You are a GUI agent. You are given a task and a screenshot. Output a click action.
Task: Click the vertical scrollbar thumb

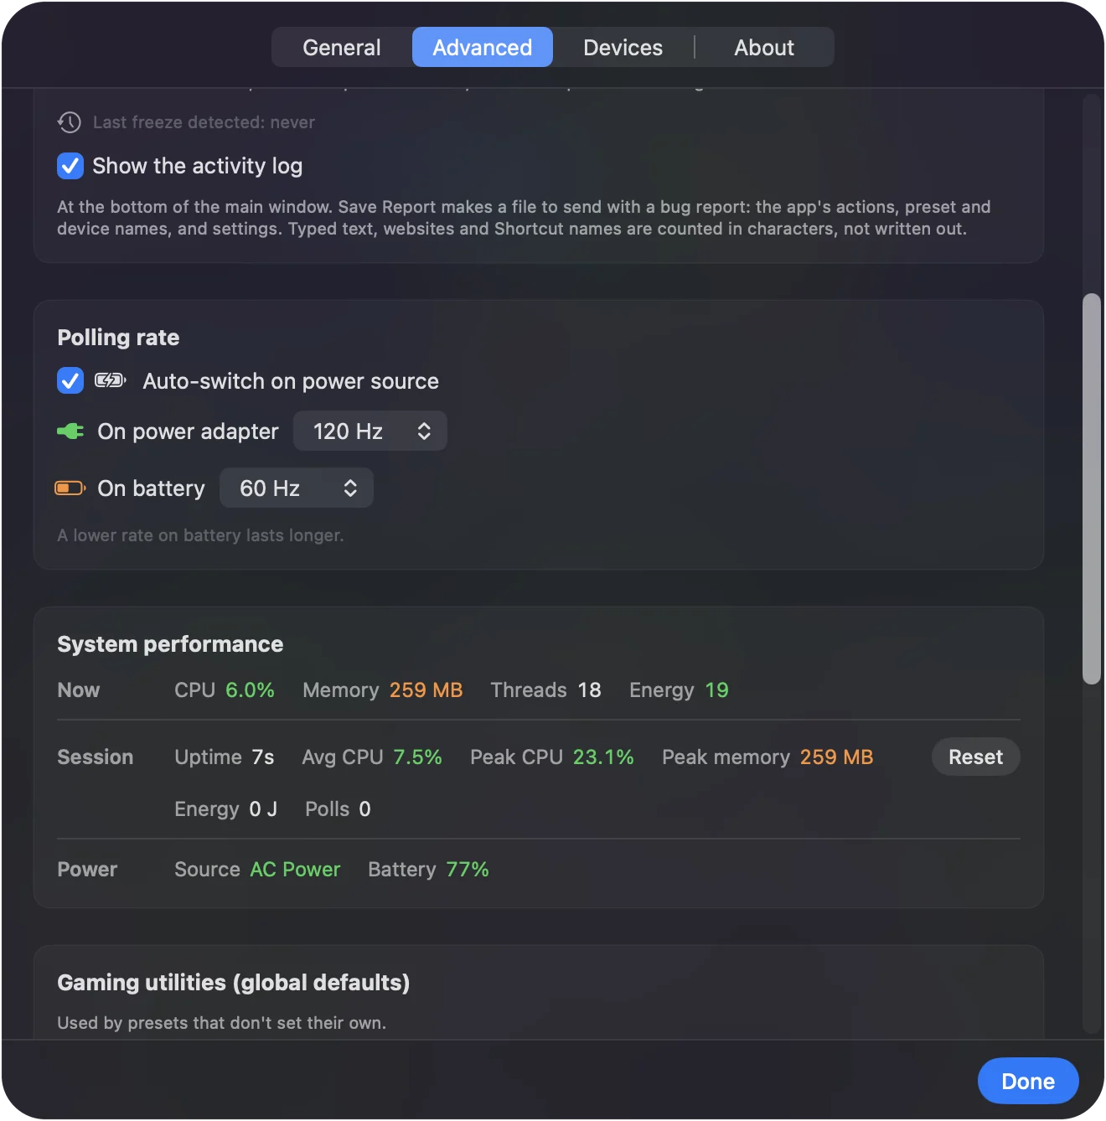pyautogui.click(x=1091, y=489)
